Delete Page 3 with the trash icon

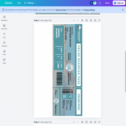(x=95, y=122)
